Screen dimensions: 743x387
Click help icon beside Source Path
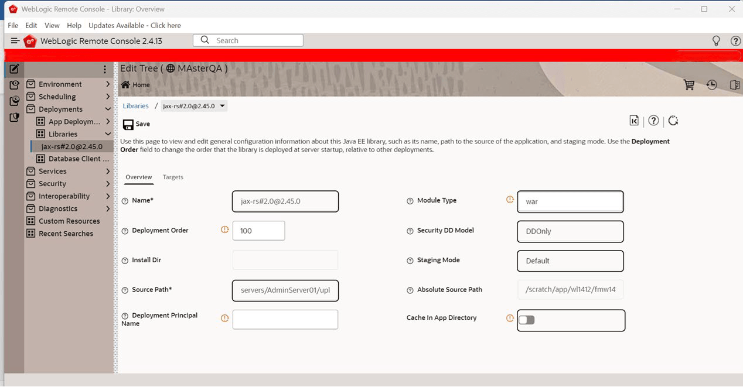(125, 290)
